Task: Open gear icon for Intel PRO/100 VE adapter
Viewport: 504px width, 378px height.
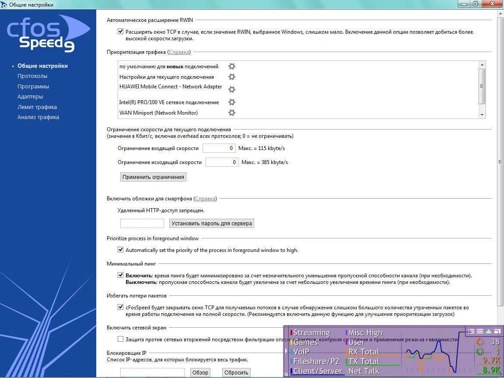Action: 232,102
